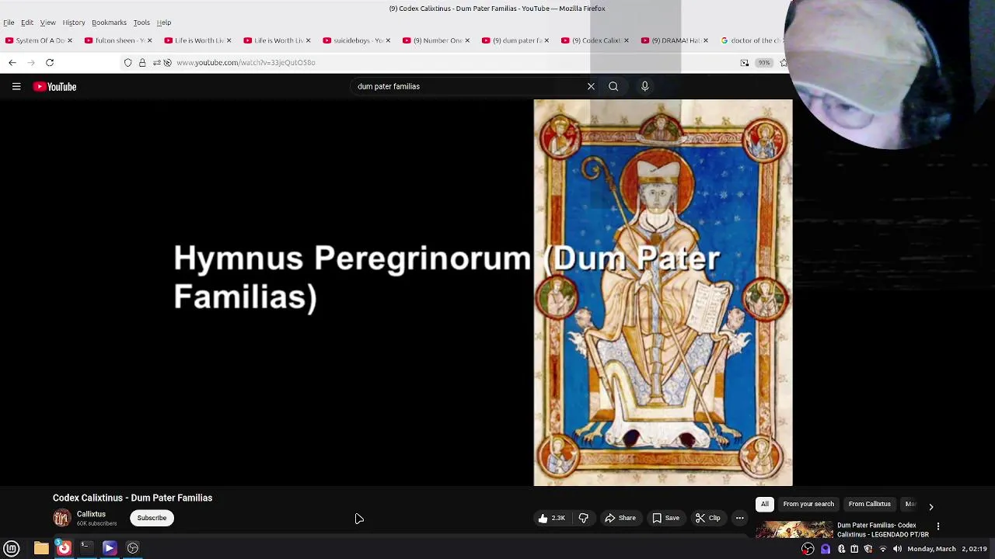Go back one page in Firefox
This screenshot has height=559, width=995.
click(12, 62)
